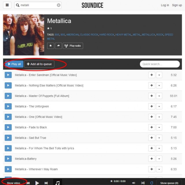Start Metallica's Play radio
The width and height of the screenshot is (185, 185).
pos(73,46)
